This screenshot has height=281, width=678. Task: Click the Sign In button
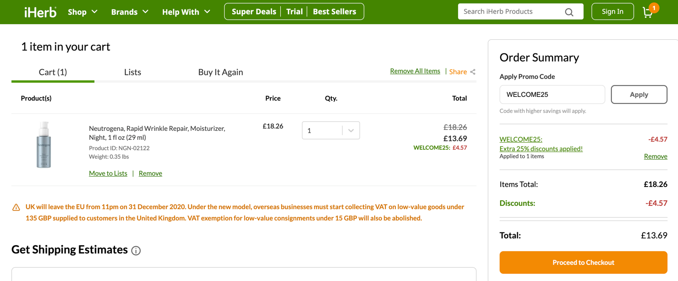(612, 11)
